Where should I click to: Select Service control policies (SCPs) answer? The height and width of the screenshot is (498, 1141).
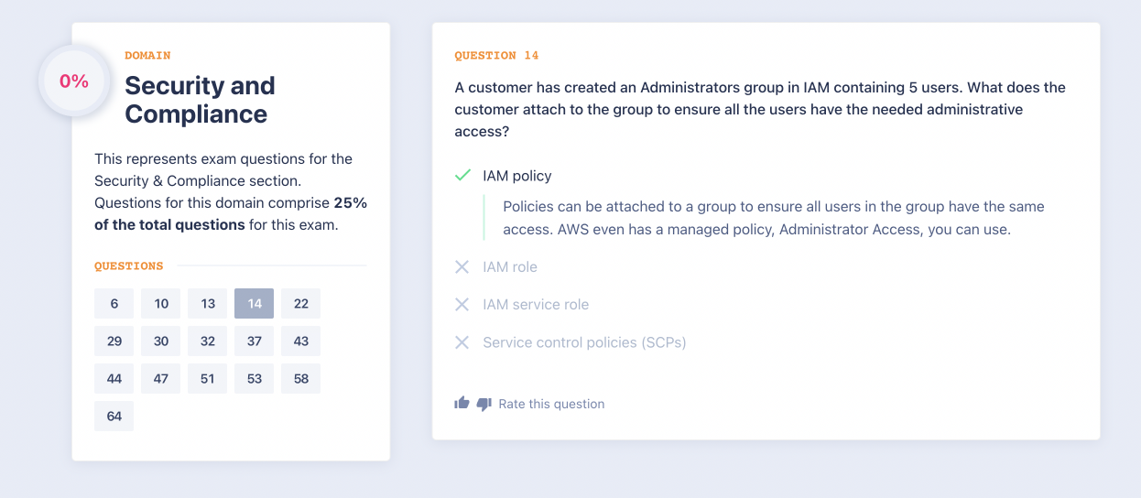pyautogui.click(x=584, y=342)
